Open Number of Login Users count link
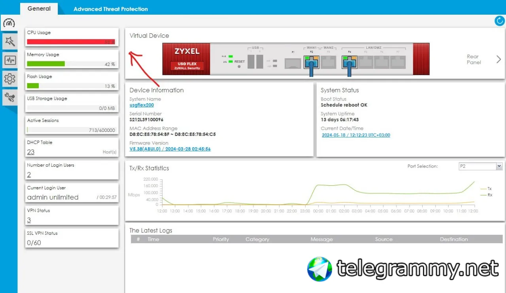506x293 pixels. click(x=29, y=175)
